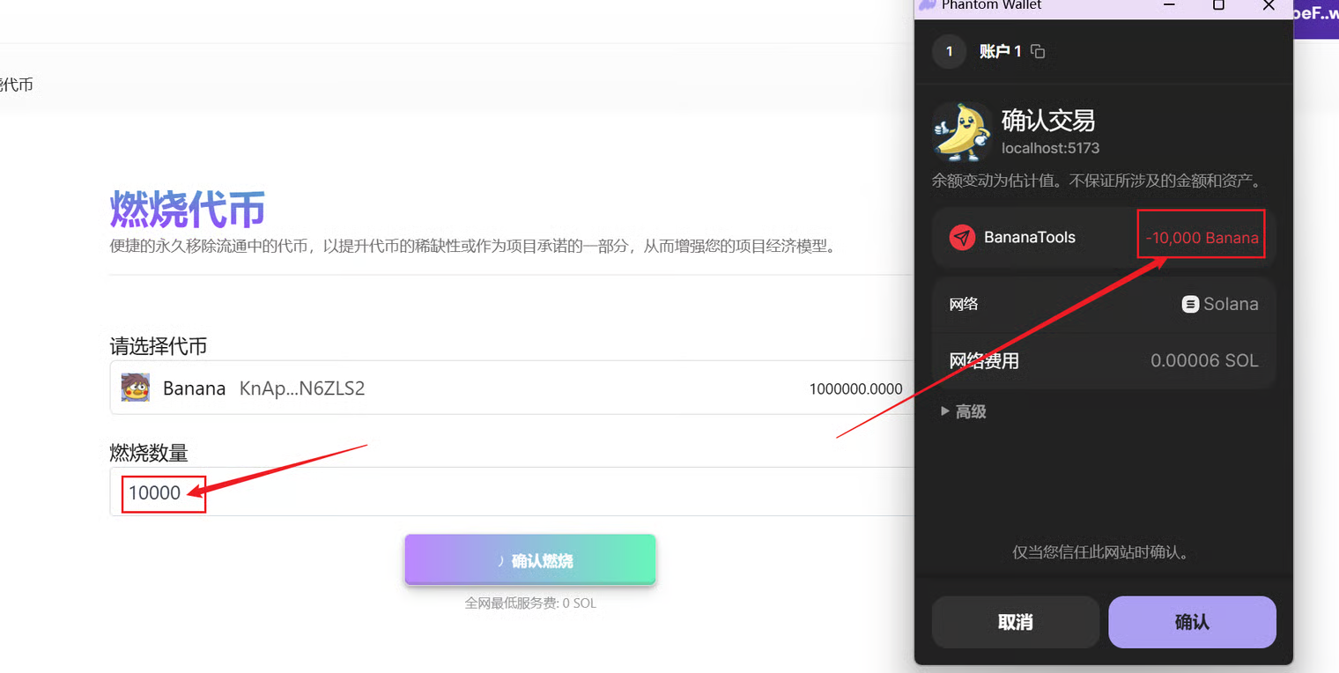Click the banana mascot site icon
Viewport: 1339px width, 673px height.
pyautogui.click(x=961, y=132)
